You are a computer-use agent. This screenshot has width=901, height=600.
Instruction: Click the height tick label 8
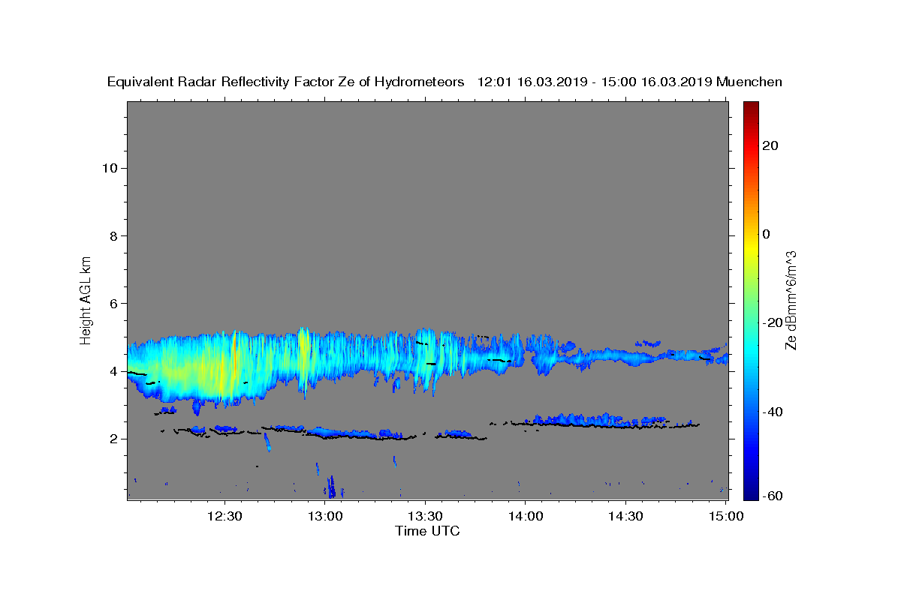[113, 235]
